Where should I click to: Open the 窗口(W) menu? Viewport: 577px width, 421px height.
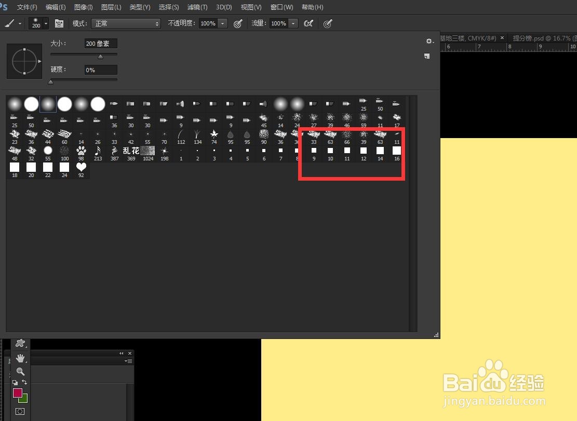(x=281, y=7)
